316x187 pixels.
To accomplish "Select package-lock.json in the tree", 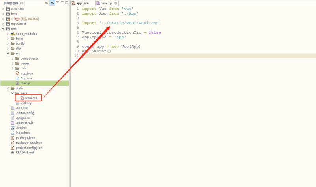I will [29, 142].
